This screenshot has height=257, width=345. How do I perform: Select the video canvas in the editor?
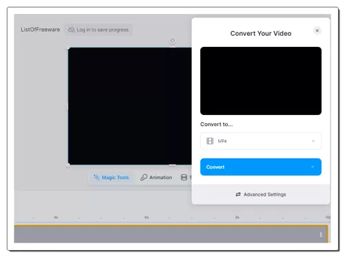(130, 106)
